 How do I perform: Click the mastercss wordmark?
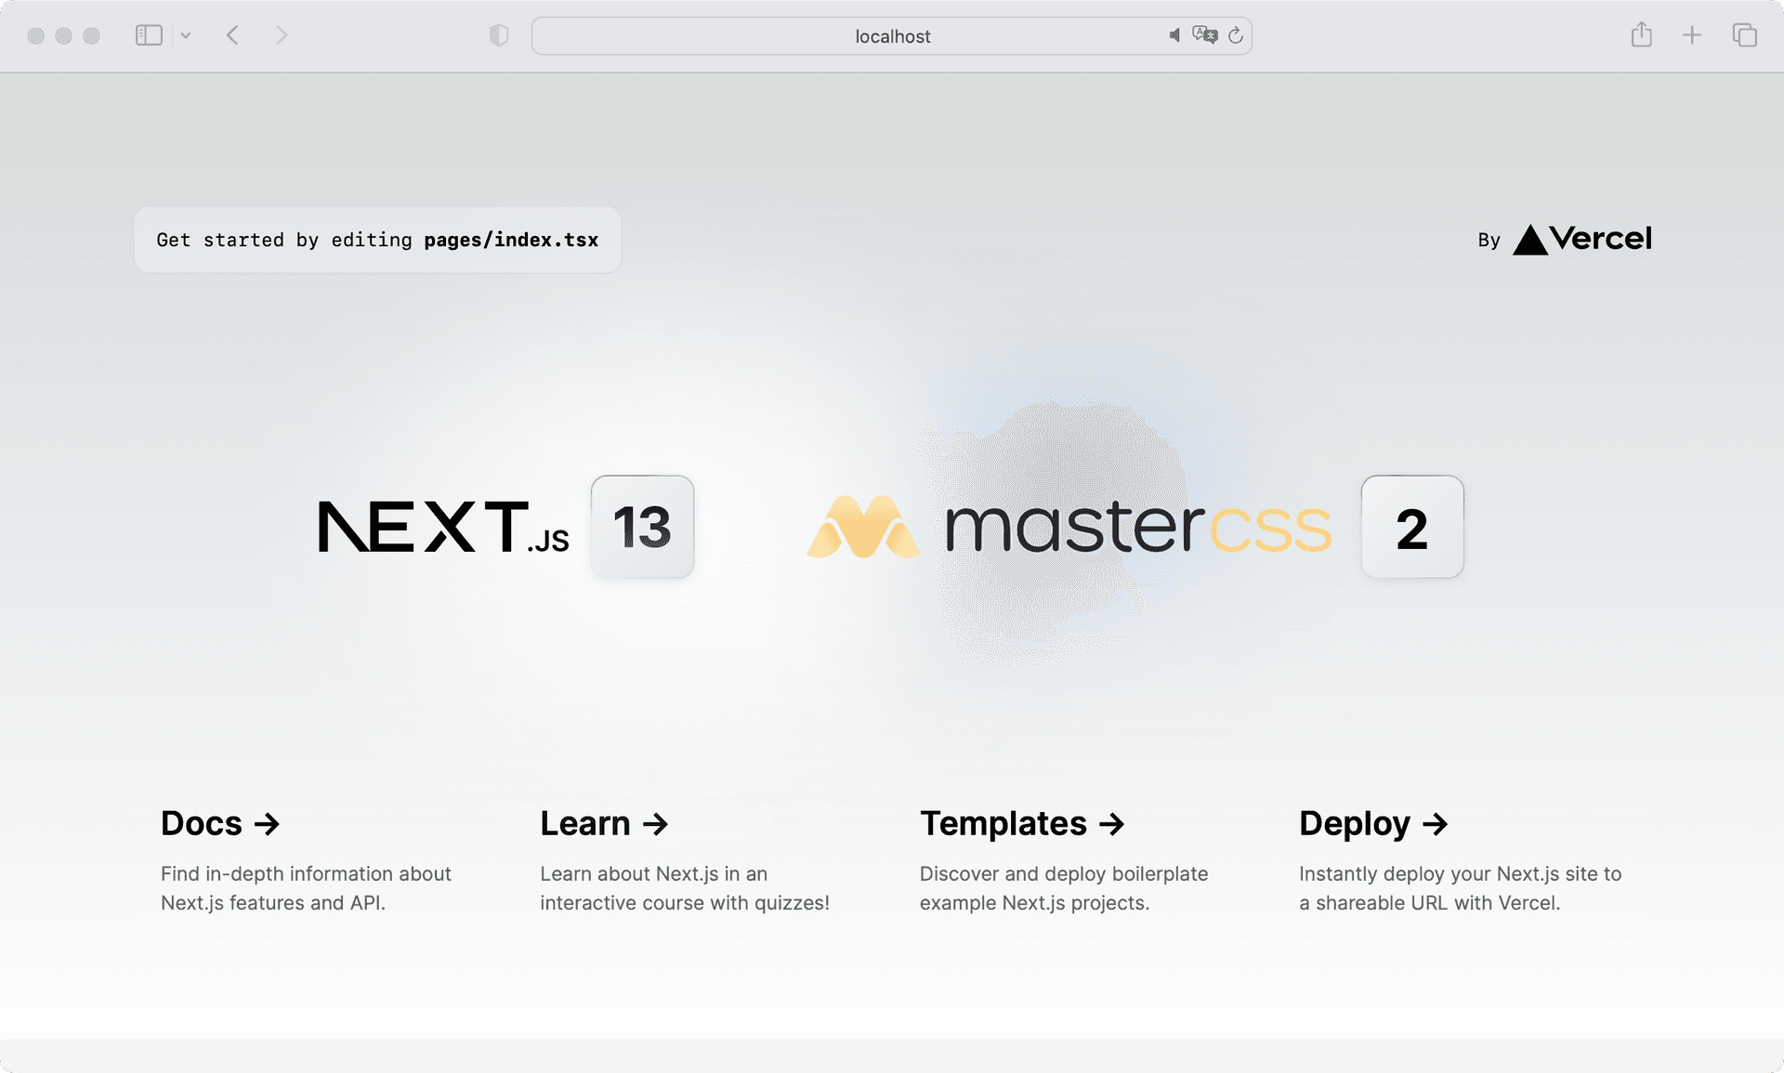[1138, 527]
